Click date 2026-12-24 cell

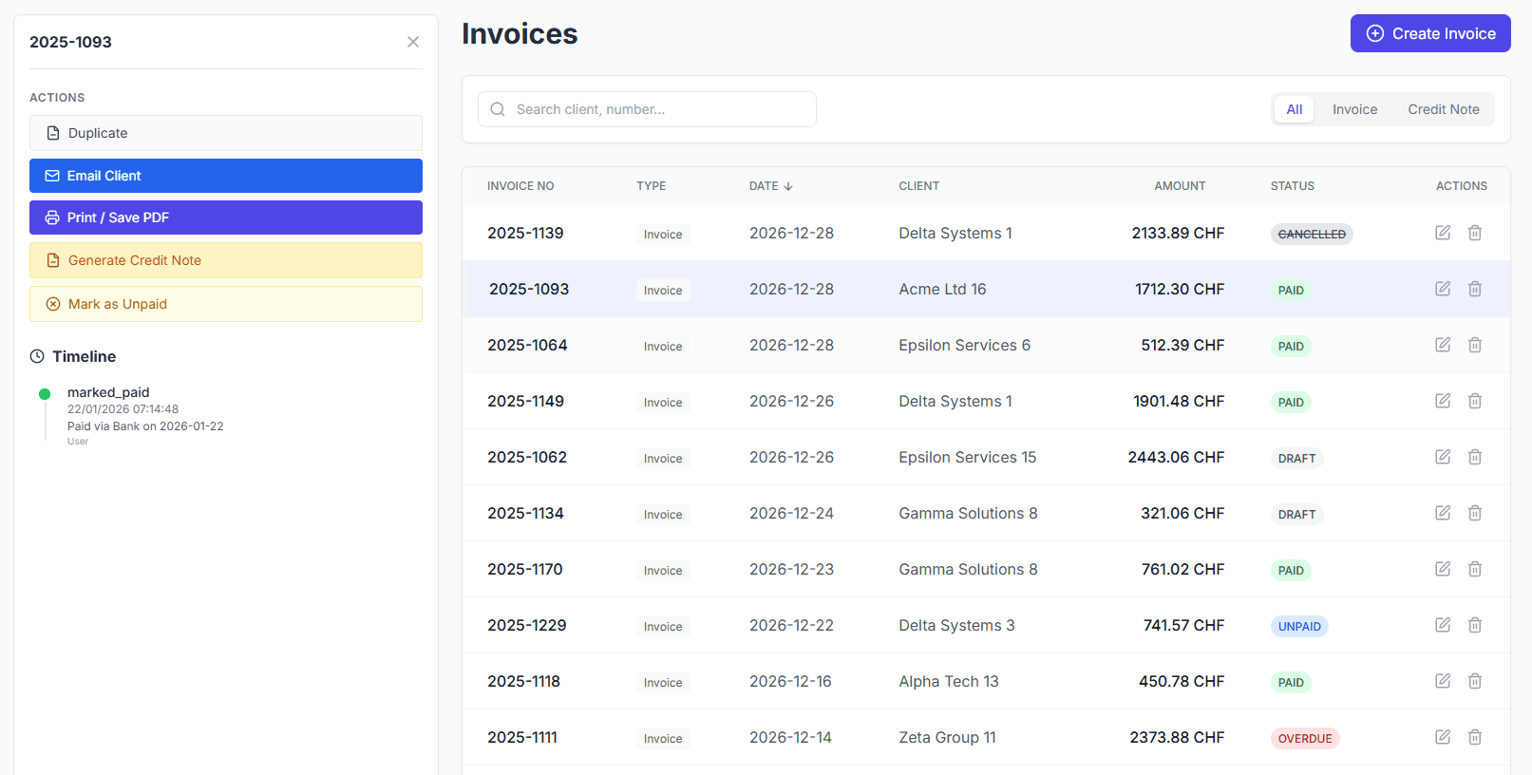point(791,513)
